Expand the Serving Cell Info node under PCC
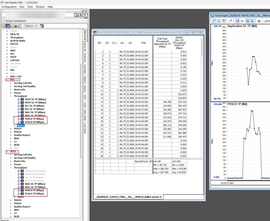Screen dimensions: 270x221 click(x=11, y=83)
